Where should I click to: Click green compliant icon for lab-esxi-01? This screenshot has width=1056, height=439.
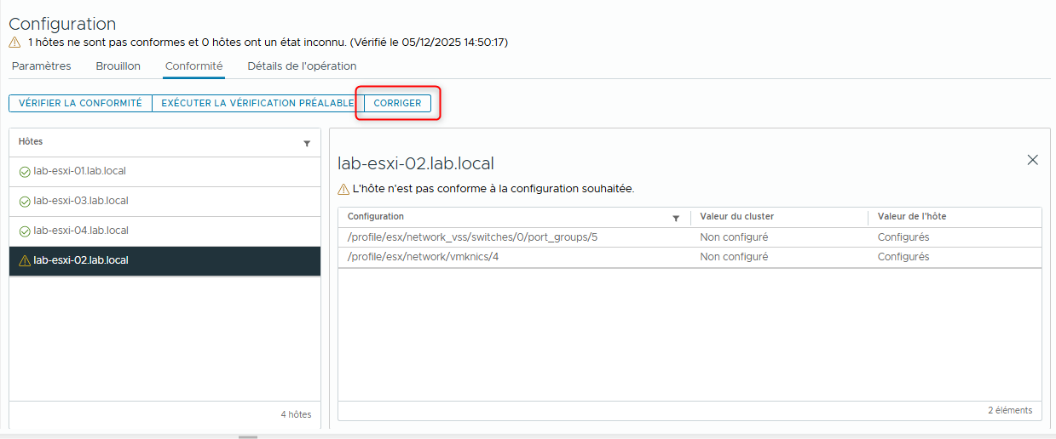[25, 172]
